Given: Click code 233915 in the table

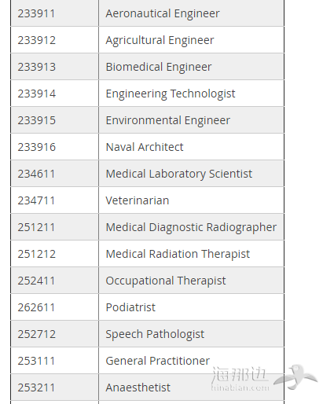Looking at the screenshot, I should pyautogui.click(x=37, y=120).
